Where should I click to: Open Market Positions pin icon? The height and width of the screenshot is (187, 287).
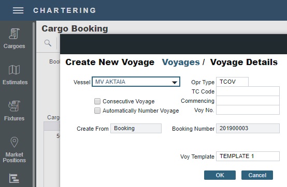click(15, 142)
